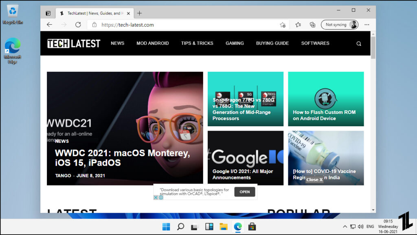The width and height of the screenshot is (417, 235).
Task: Click the network icon in system tray
Action: [353, 226]
